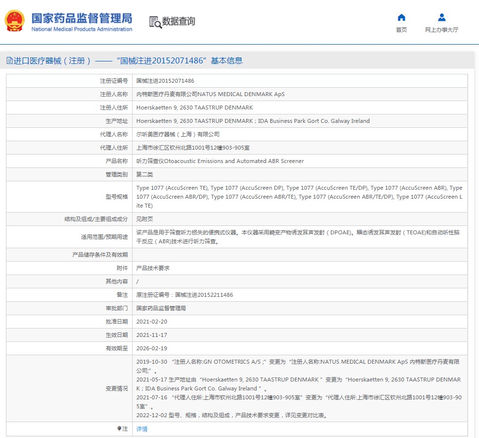Click the 2022-12-02 型号、规格 change record
Viewport: 479px width, 438px height.
232,415
